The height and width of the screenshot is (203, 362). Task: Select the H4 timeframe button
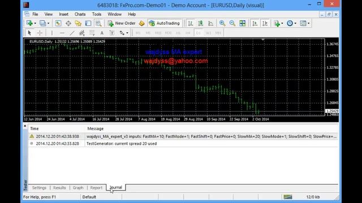click(188, 33)
